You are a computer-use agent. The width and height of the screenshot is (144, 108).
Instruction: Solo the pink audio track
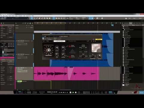(x=20, y=68)
